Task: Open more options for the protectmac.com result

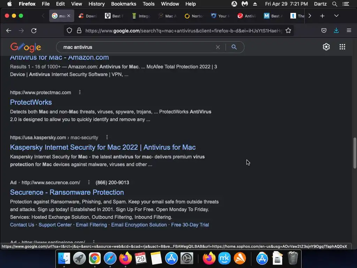Action: pyautogui.click(x=80, y=92)
